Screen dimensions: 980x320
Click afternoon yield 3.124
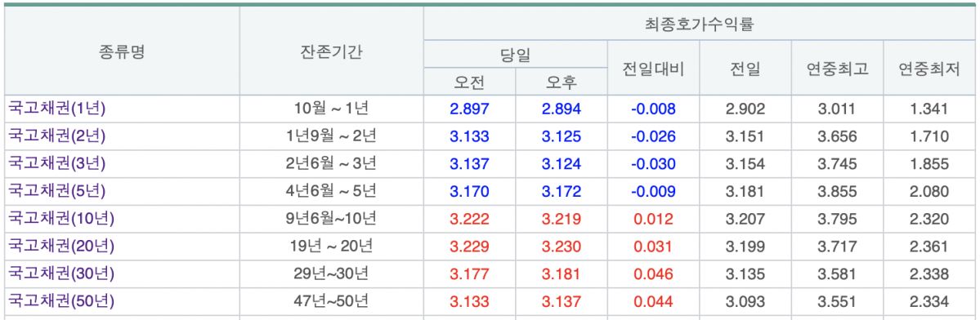(562, 164)
